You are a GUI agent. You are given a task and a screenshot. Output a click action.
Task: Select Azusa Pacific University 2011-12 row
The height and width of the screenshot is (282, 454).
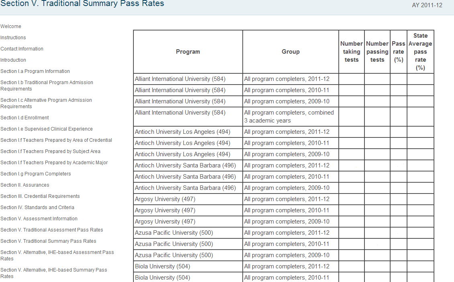[284, 233]
